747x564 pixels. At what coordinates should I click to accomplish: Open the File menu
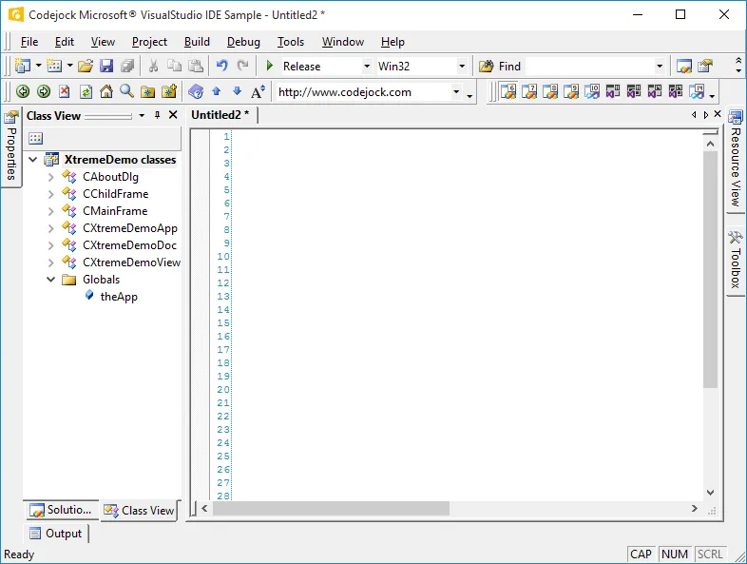pos(29,42)
